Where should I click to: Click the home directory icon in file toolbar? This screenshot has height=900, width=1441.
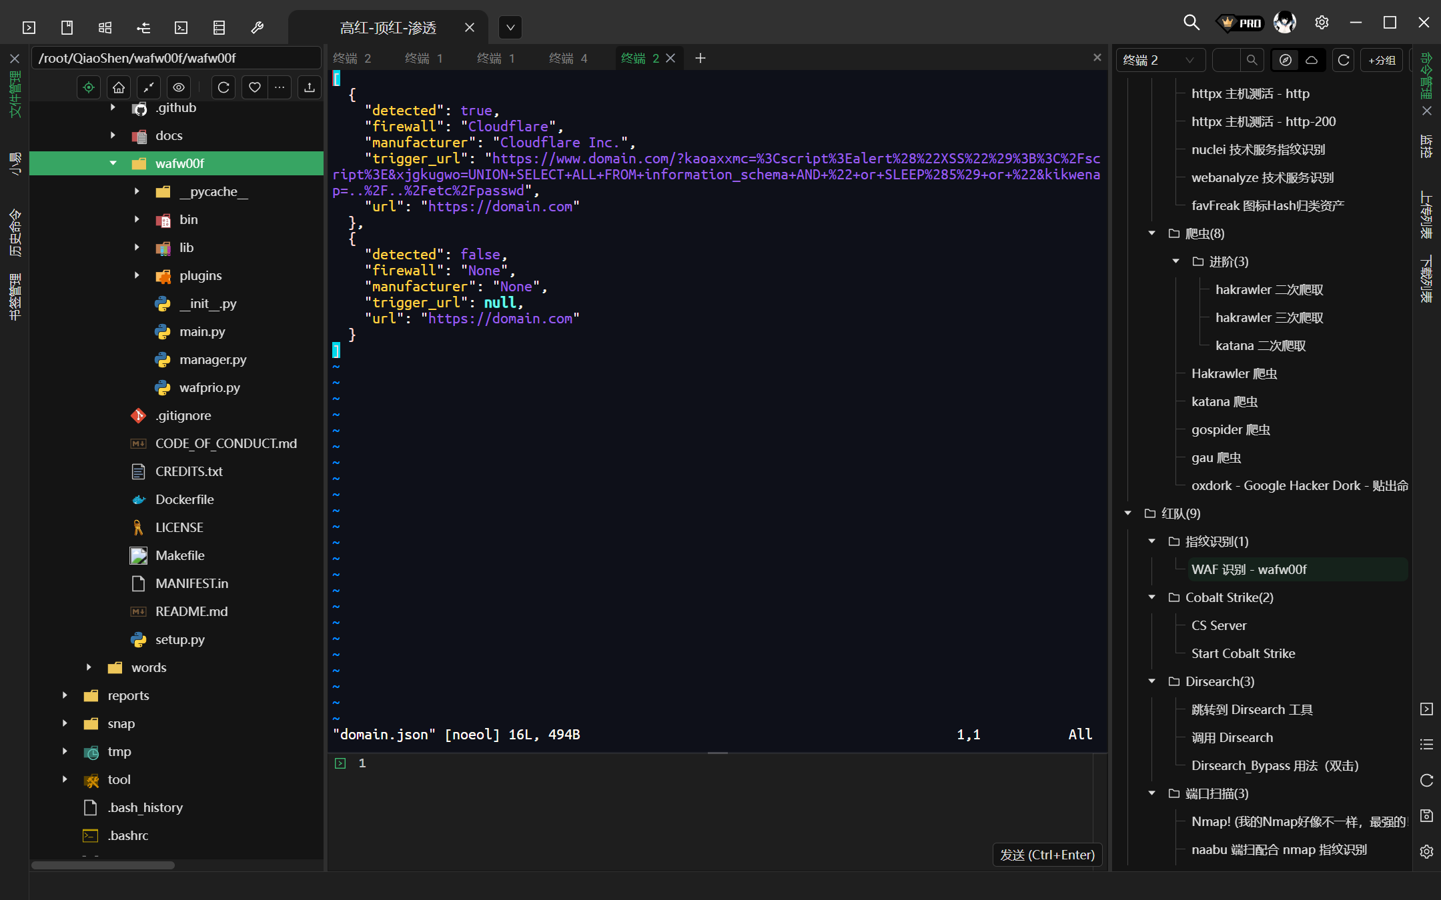[119, 87]
